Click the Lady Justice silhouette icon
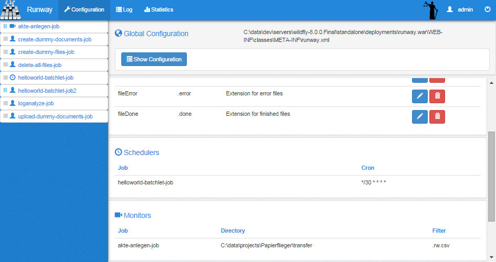 coord(431,10)
